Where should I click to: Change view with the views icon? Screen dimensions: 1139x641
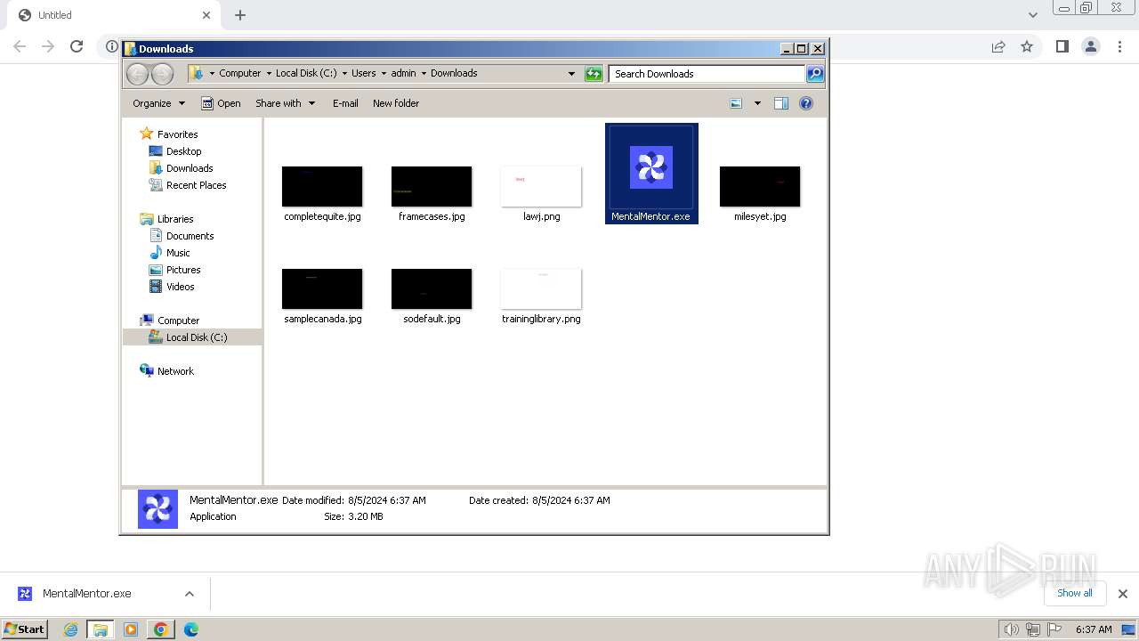click(736, 103)
